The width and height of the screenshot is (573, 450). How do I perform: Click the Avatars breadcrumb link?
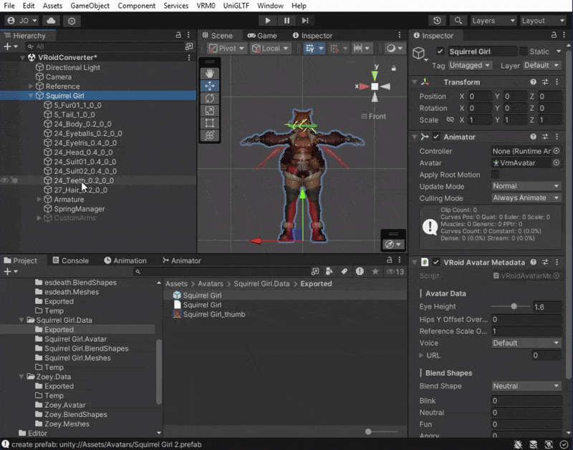pyautogui.click(x=211, y=283)
